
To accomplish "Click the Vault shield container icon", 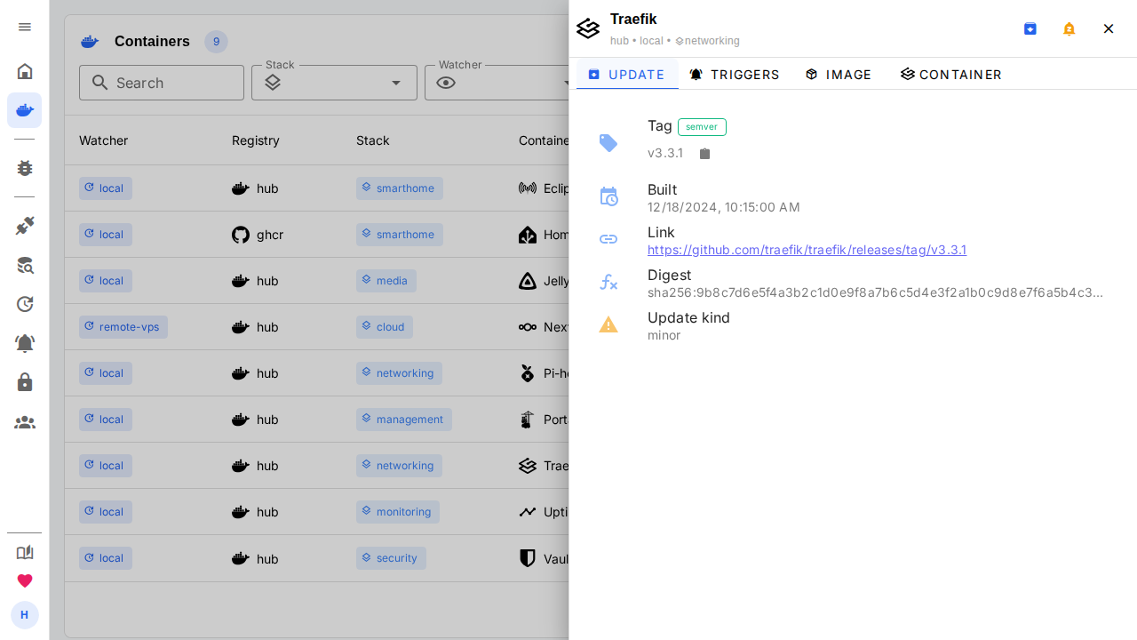I will 528,558.
